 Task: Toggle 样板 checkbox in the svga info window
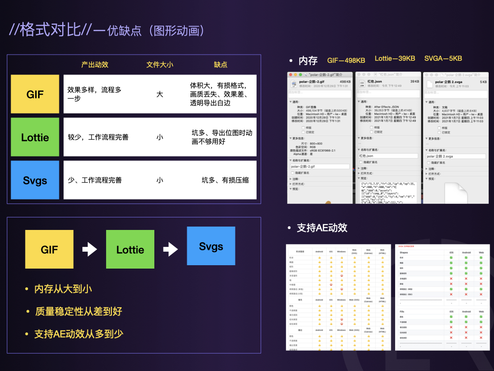439,128
